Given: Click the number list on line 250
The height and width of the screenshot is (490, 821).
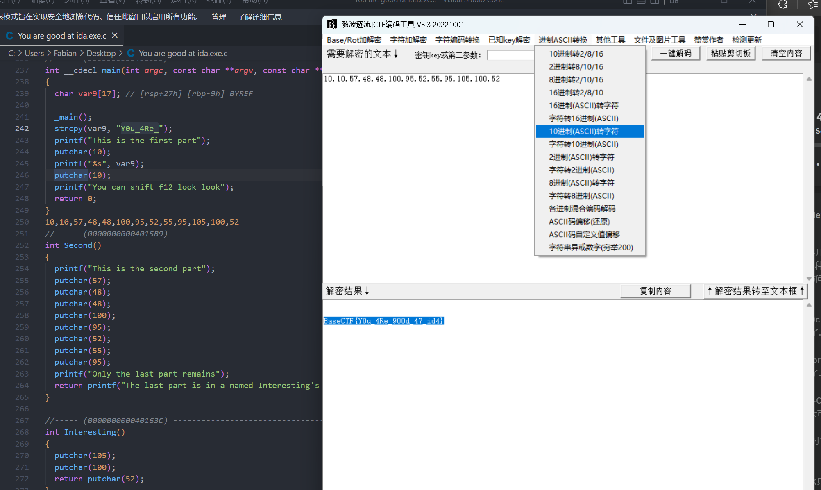Looking at the screenshot, I should click(x=142, y=222).
